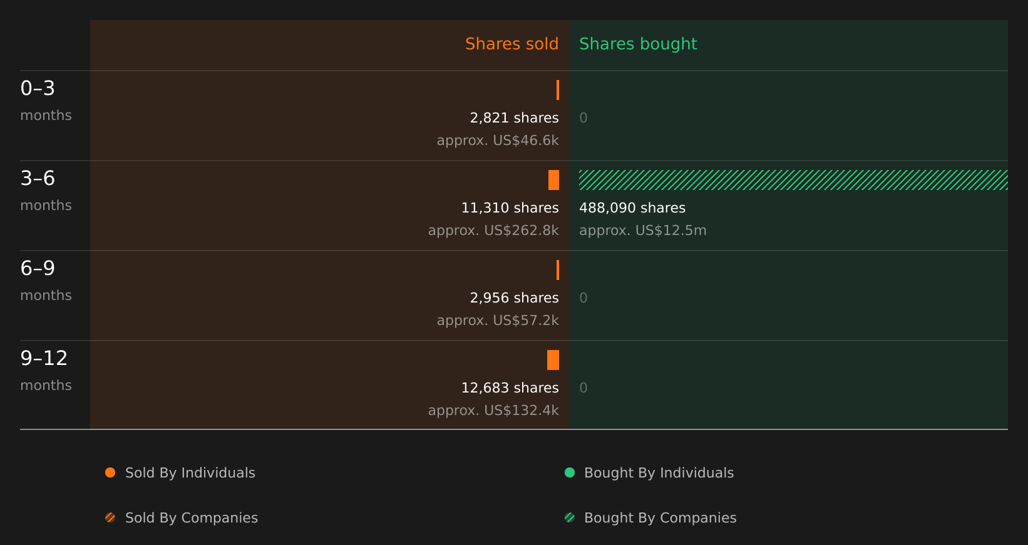1028x545 pixels.
Task: Click the 3–6 months row label
Action: tap(46, 190)
